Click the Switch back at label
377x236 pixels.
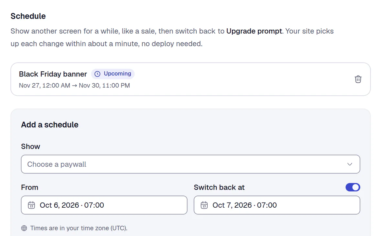coord(219,187)
